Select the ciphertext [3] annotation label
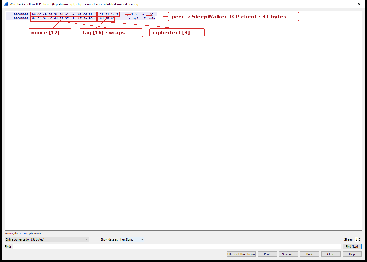The width and height of the screenshot is (367, 262). [177, 33]
